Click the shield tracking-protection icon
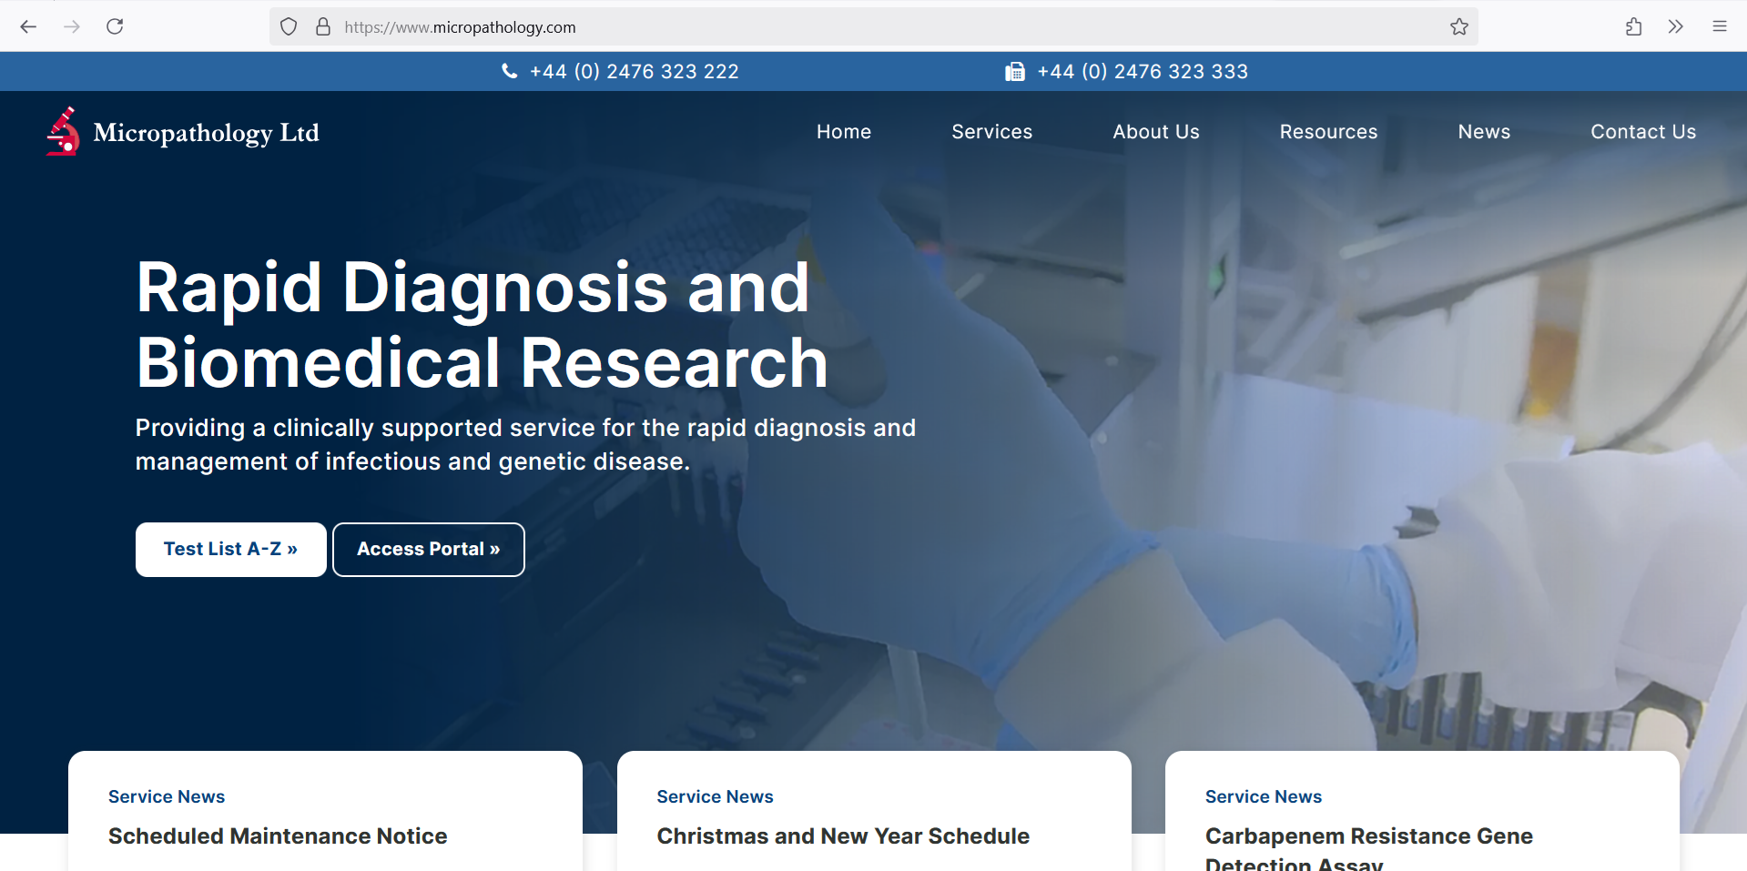Image resolution: width=1747 pixels, height=871 pixels. coord(288,26)
